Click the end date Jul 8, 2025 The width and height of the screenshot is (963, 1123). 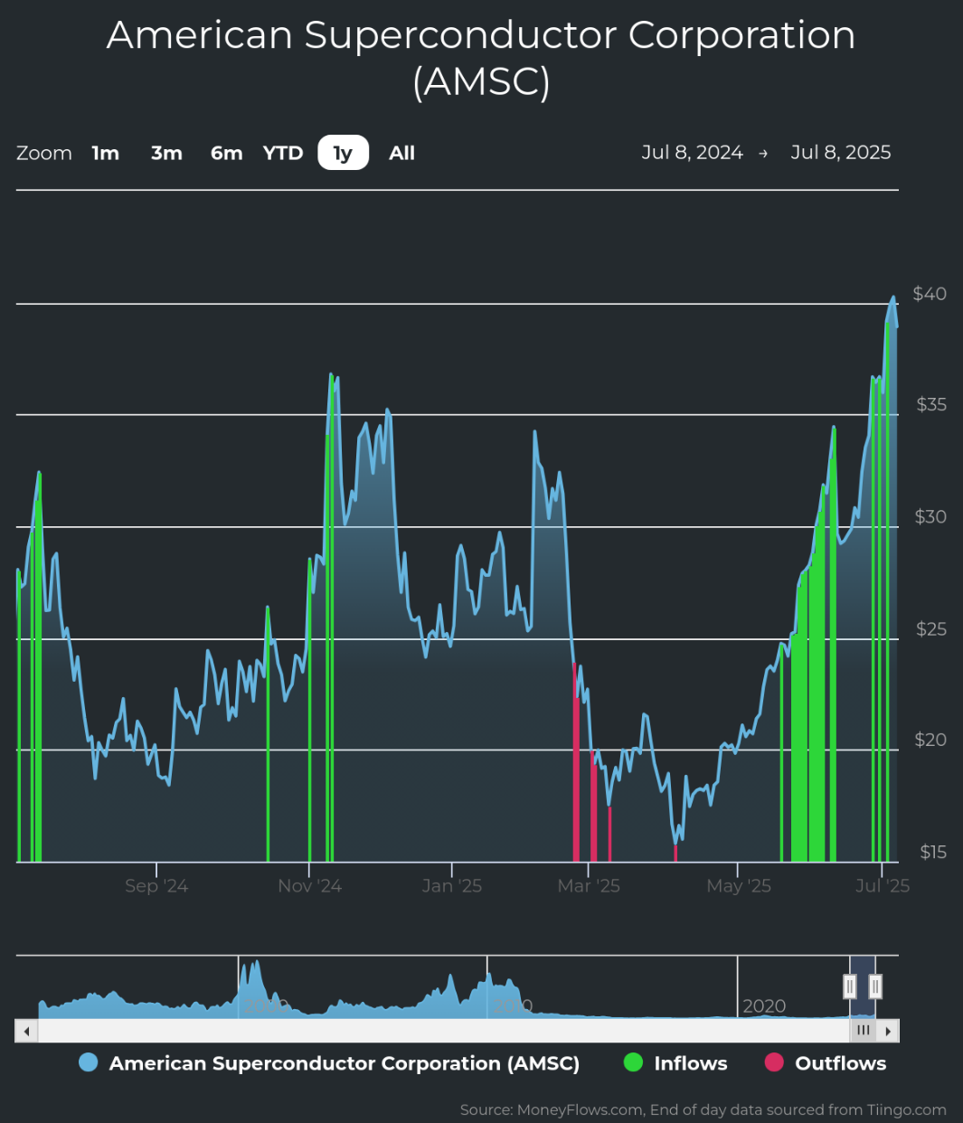tap(841, 152)
